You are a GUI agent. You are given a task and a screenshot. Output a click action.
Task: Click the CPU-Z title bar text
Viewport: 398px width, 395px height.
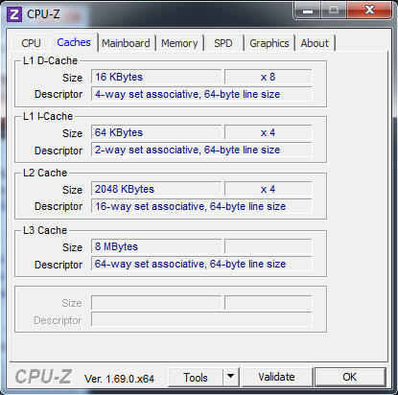pos(43,14)
